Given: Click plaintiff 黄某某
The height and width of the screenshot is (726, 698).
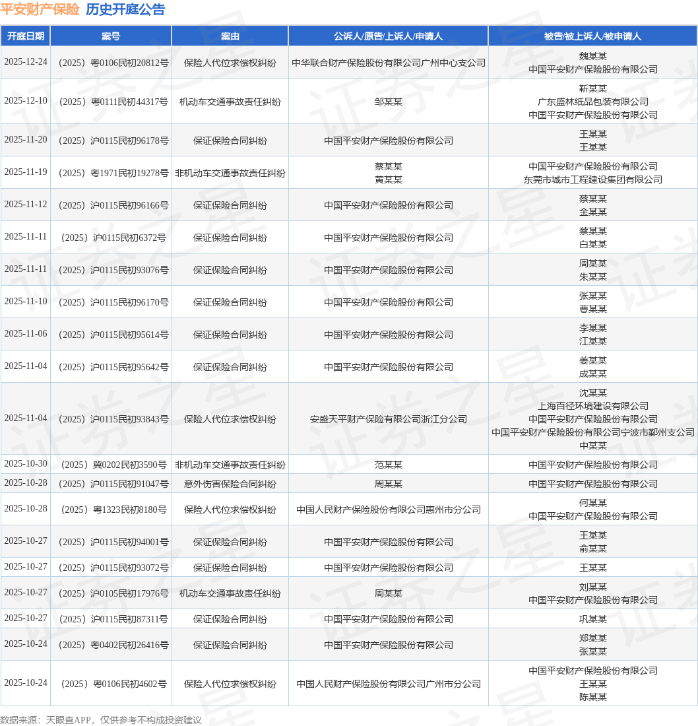Looking at the screenshot, I should 389,180.
